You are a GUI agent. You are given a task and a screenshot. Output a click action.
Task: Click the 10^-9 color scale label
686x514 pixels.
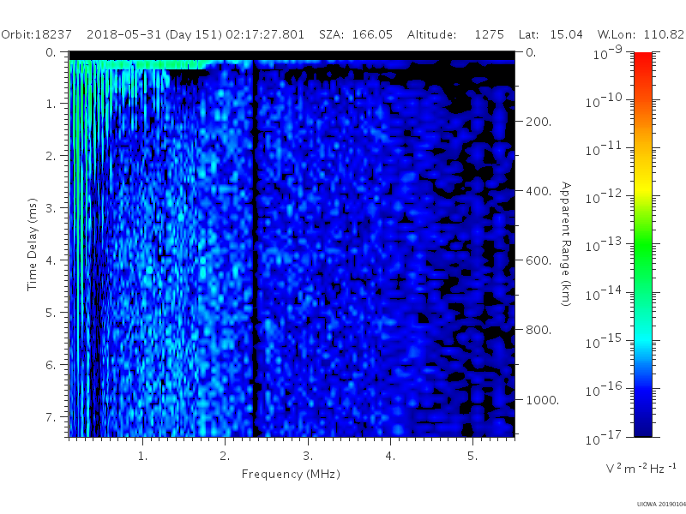click(608, 53)
